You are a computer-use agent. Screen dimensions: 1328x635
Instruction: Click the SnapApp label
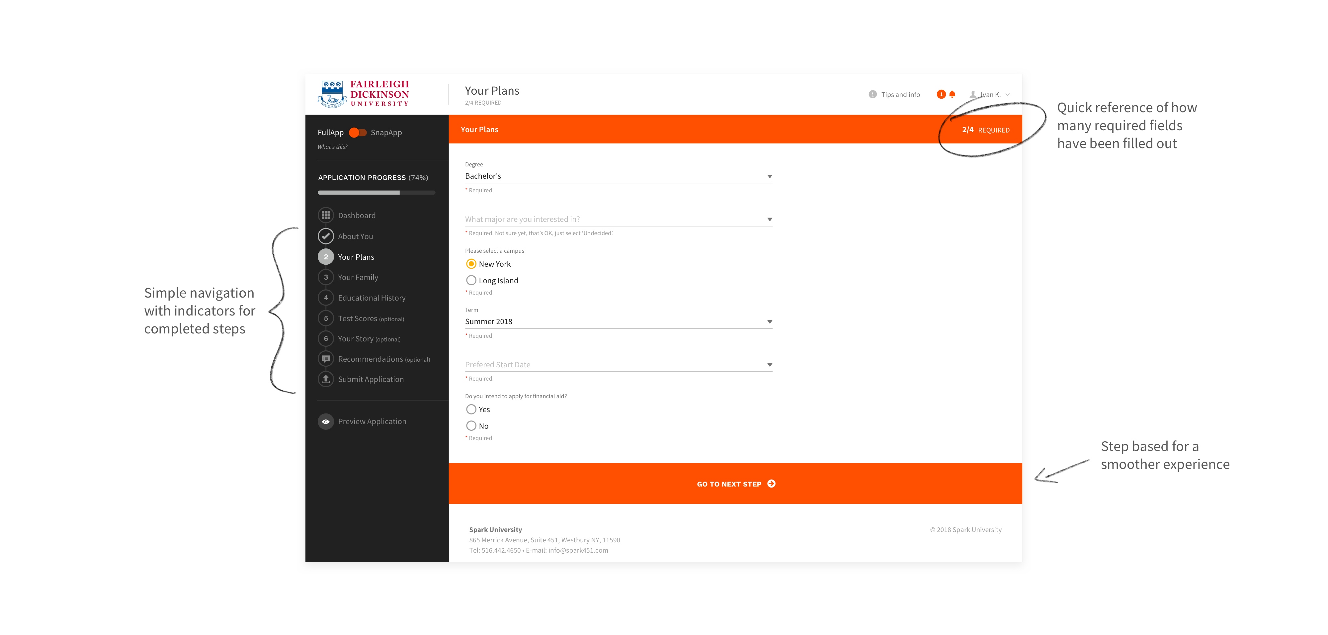(x=386, y=133)
